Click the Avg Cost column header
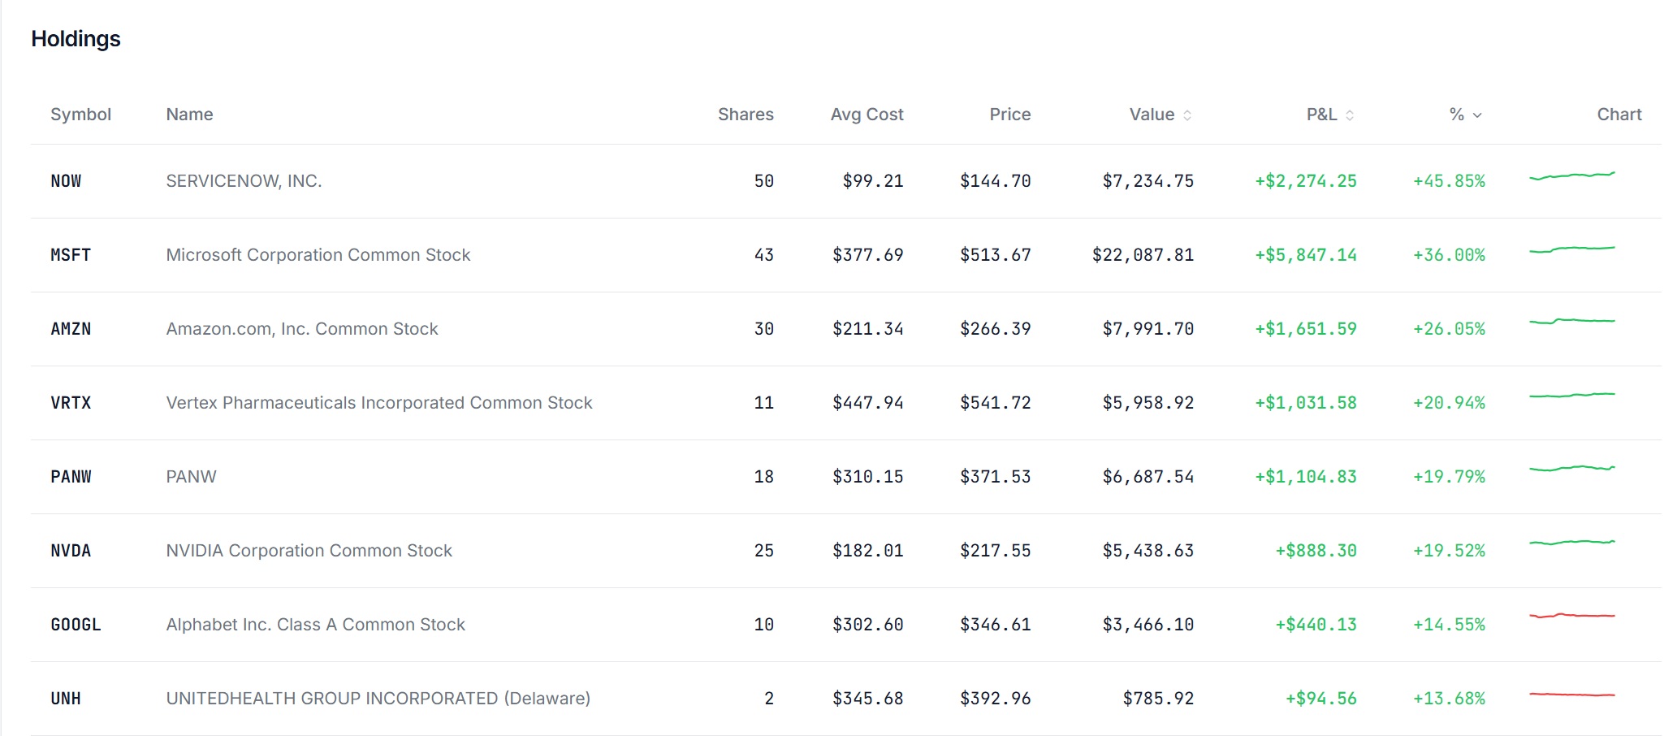The image size is (1664, 736). click(x=867, y=115)
